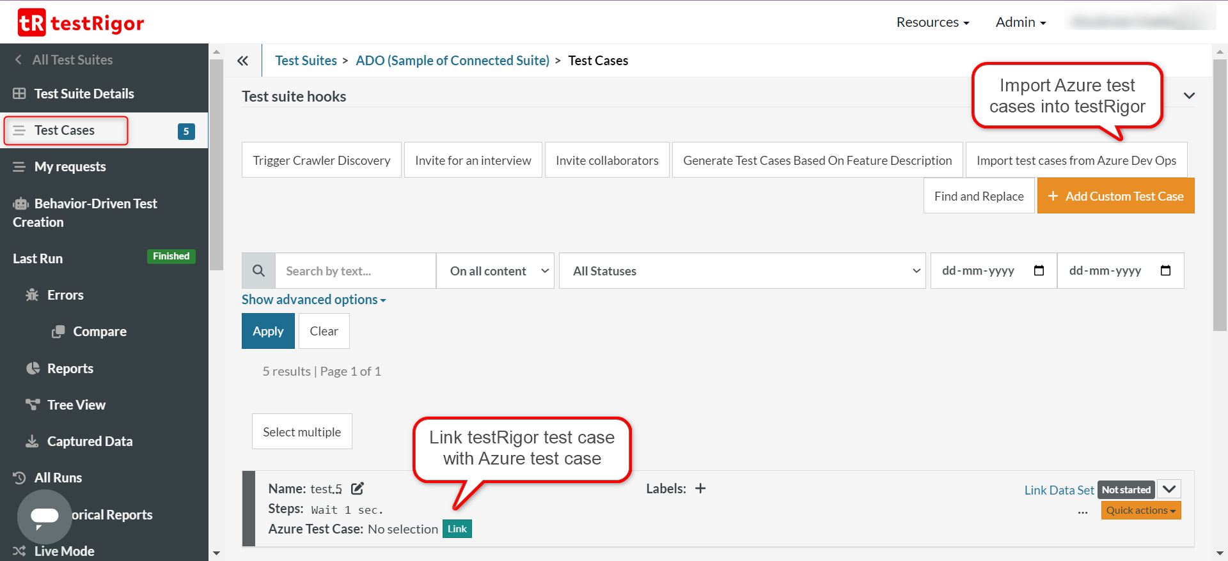Open the All Statuses dropdown
Screen dimensions: 1228x561
pyautogui.click(x=742, y=271)
